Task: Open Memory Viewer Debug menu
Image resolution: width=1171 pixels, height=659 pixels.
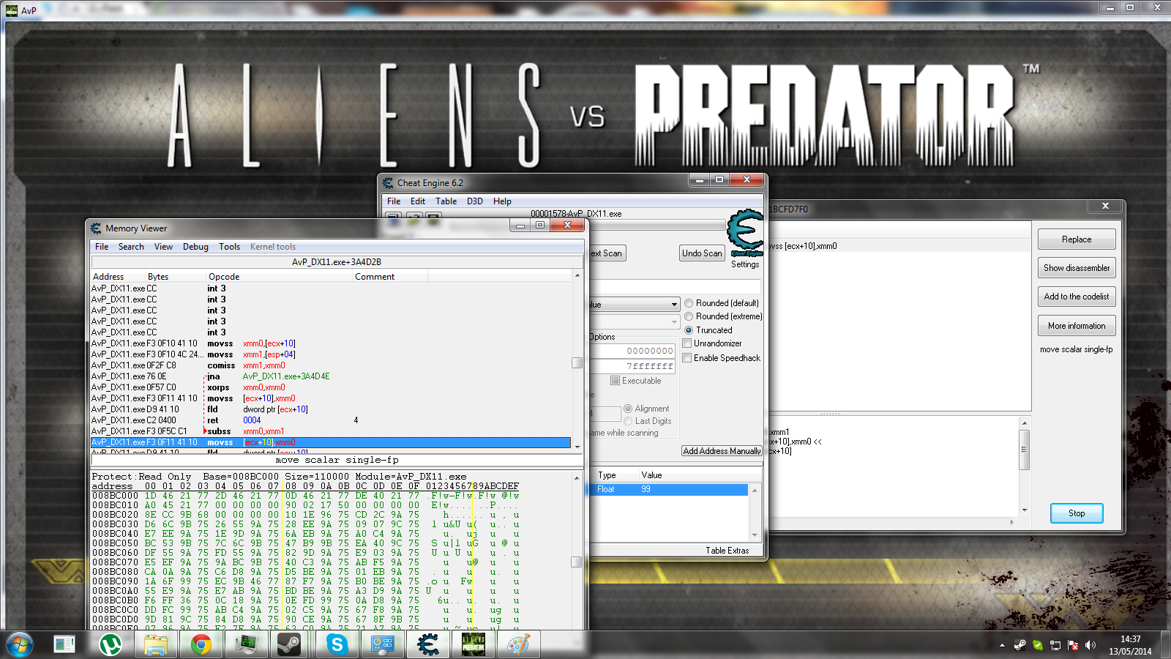Action: [x=195, y=247]
